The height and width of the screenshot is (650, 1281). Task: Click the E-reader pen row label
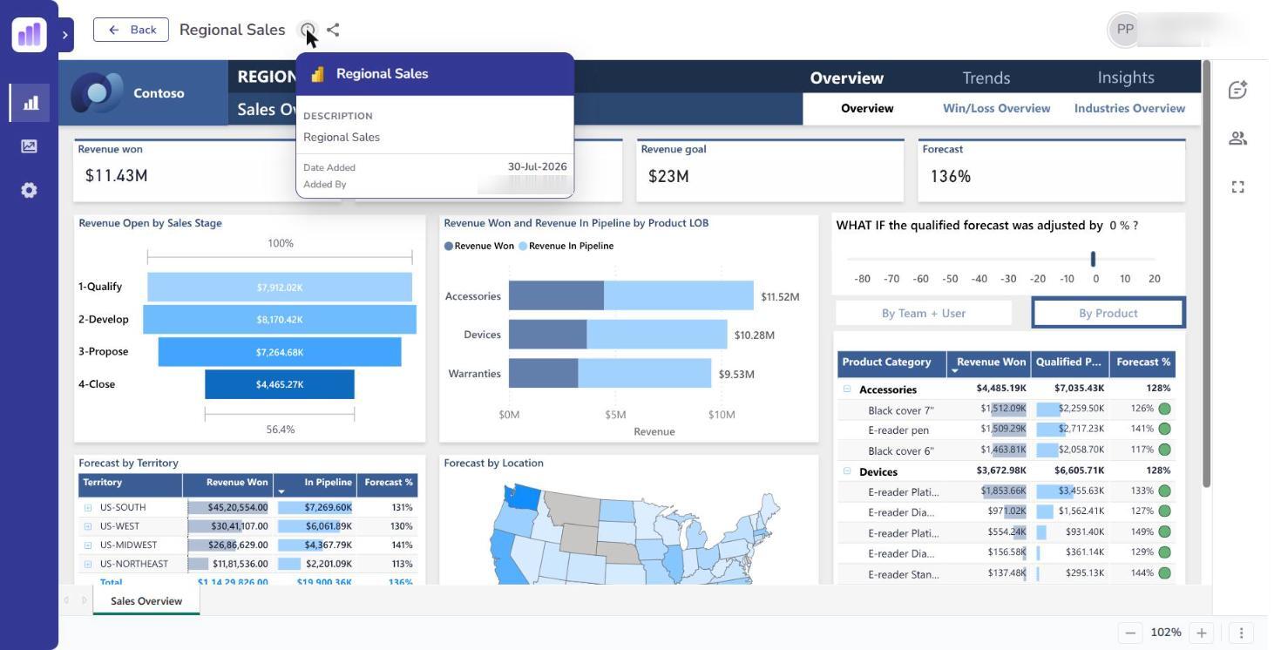coord(898,430)
